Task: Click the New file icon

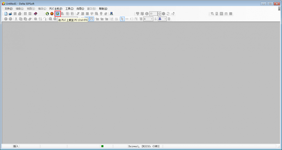Action: pyautogui.click(x=6, y=14)
